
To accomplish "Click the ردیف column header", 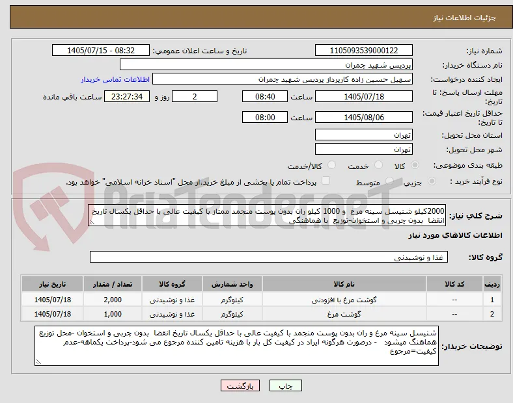I will click(x=492, y=284).
